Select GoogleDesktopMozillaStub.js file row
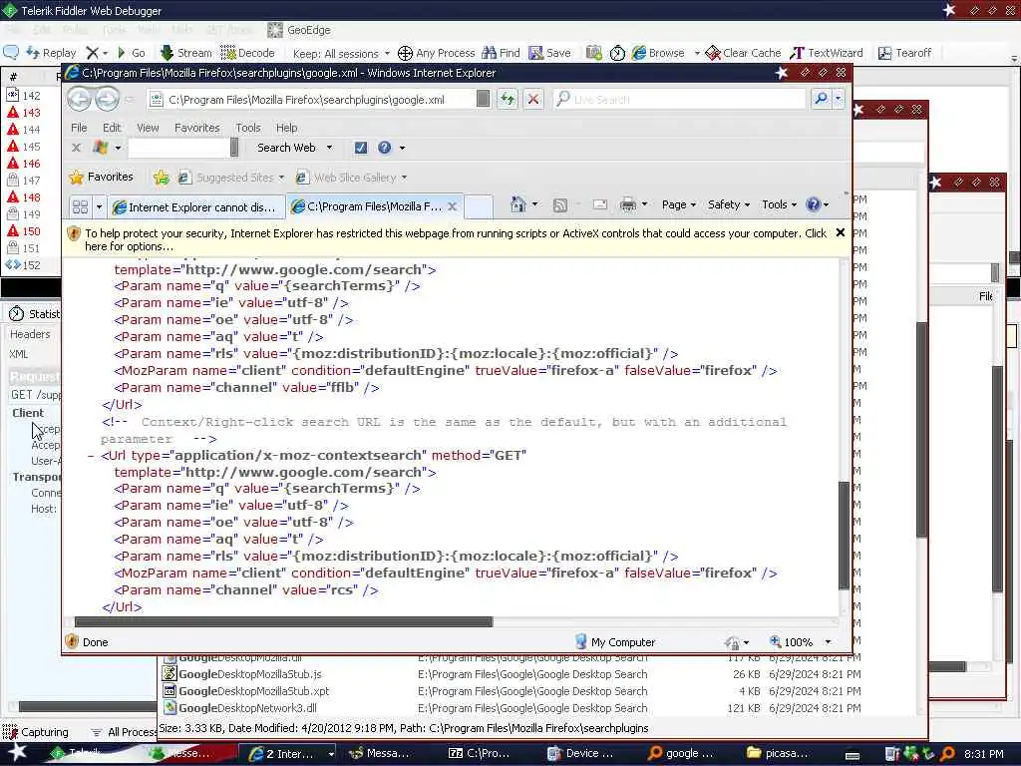 (x=511, y=674)
